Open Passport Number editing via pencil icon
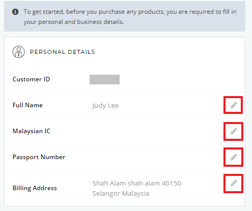The height and width of the screenshot is (211, 252). click(x=234, y=157)
